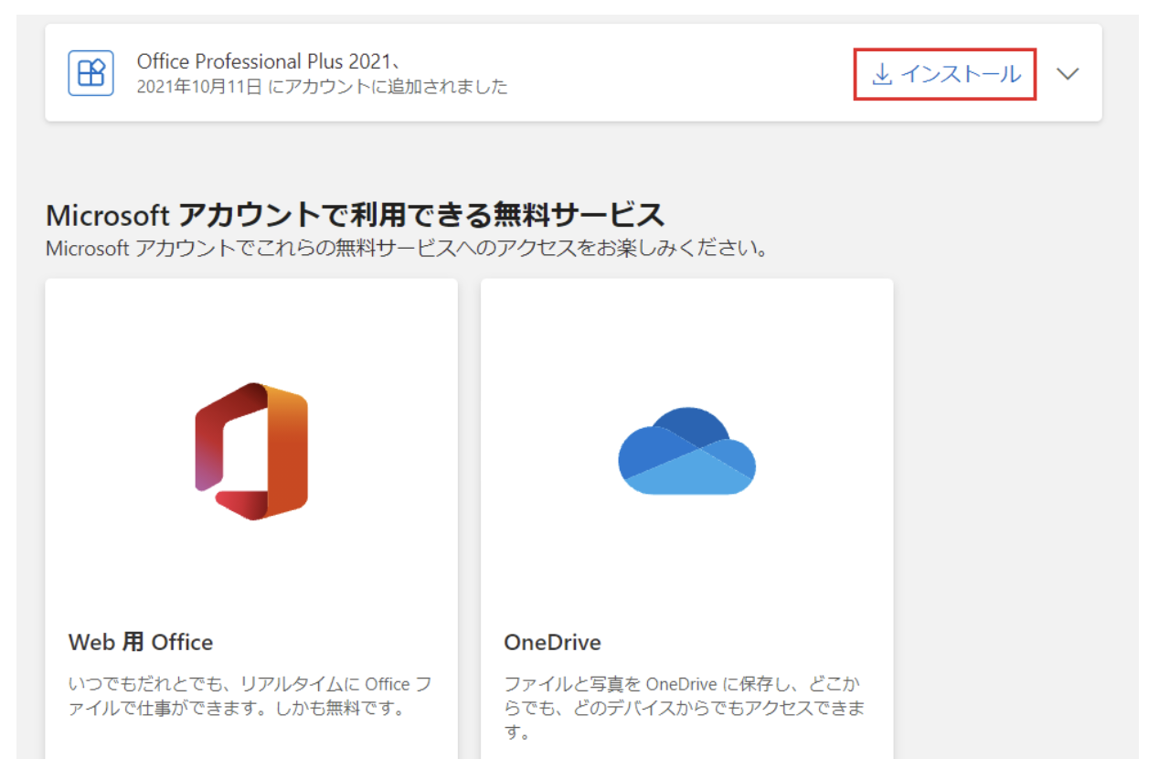1159x770 pixels.
Task: Click the orange right panel of Office logo
Action: (289, 448)
